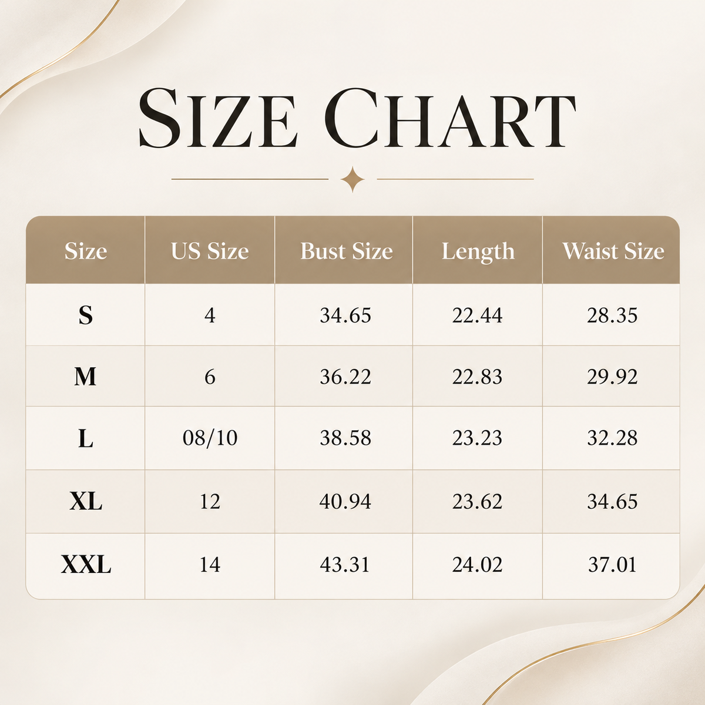The image size is (705, 705).
Task: Select bust value 40.94 for size XL
Action: [345, 501]
